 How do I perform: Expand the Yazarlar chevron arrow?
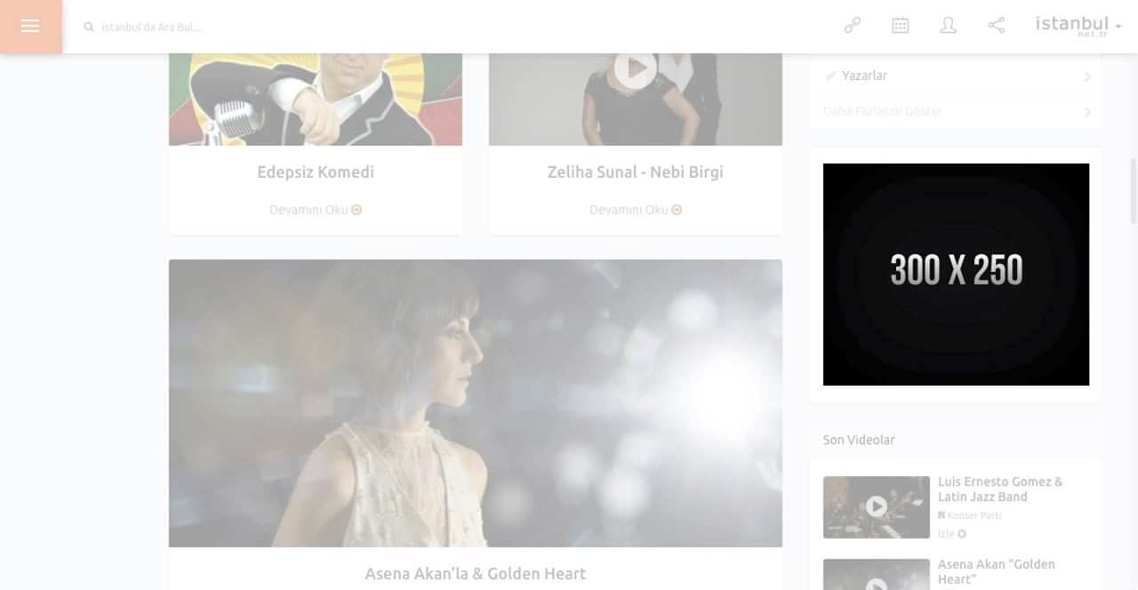(x=1086, y=77)
